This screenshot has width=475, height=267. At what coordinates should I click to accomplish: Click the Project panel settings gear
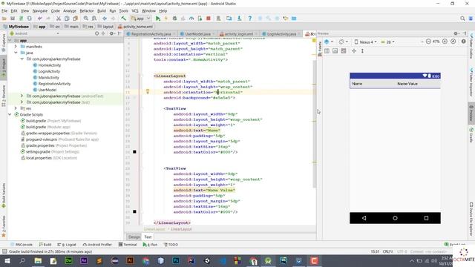tap(111, 33)
